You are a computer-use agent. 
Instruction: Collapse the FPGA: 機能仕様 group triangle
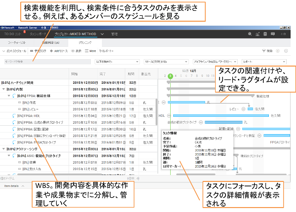point(9,96)
